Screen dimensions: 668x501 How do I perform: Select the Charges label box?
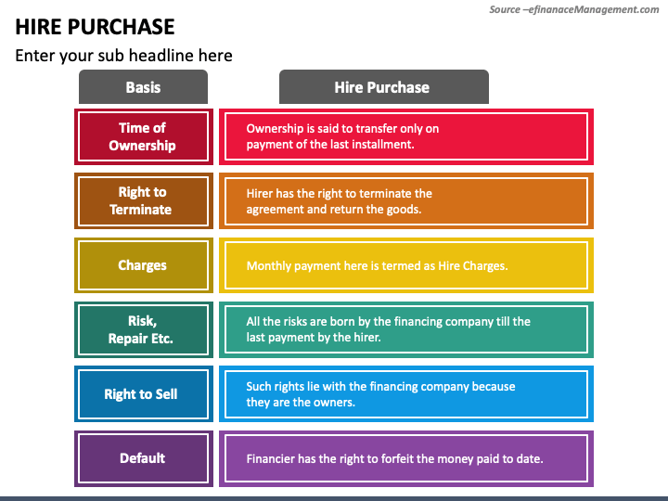(x=144, y=265)
